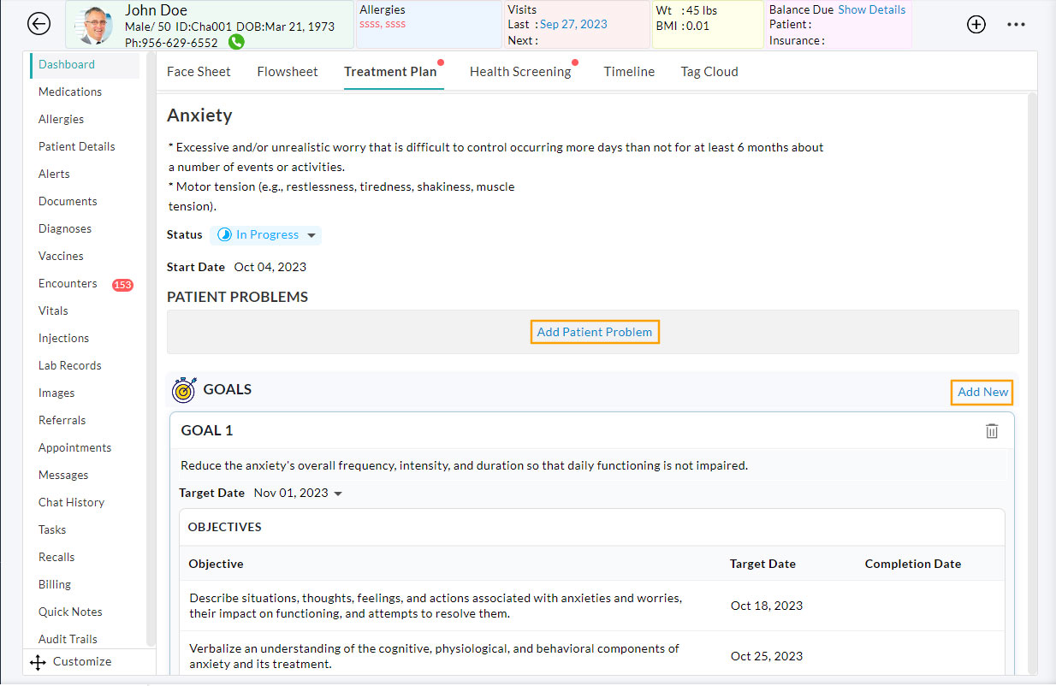Open Encounters in the sidebar
Screen dimensions: 1056x686
click(68, 283)
